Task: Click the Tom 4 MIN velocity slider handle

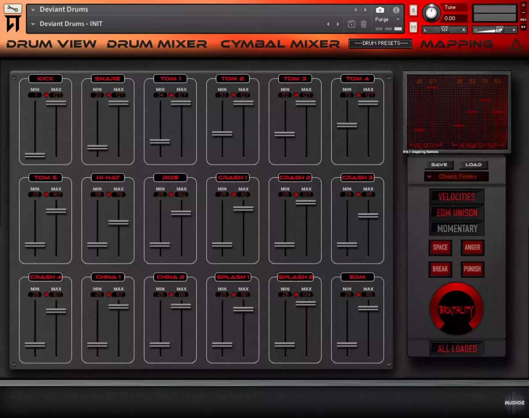Action: pyautogui.click(x=347, y=125)
